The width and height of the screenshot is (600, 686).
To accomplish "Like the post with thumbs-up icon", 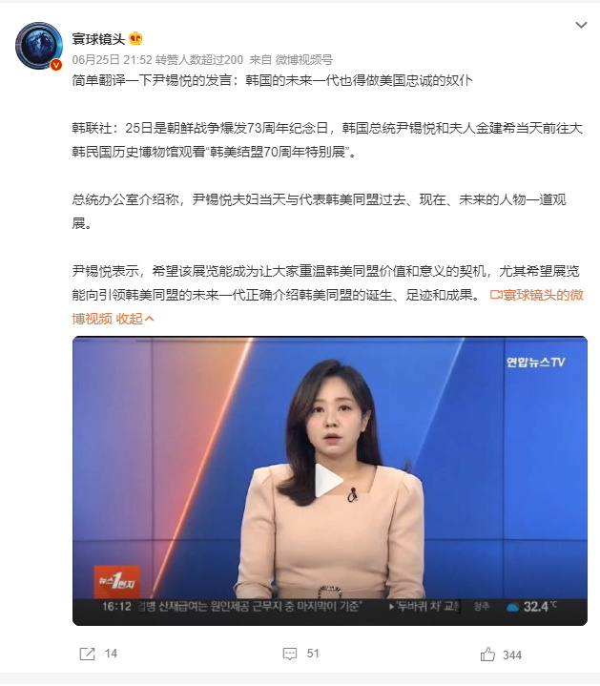I will (x=487, y=655).
